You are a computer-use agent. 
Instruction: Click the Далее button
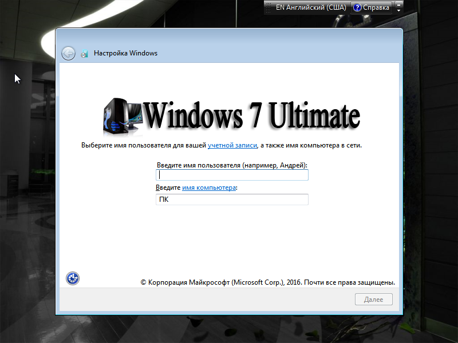[374, 300]
